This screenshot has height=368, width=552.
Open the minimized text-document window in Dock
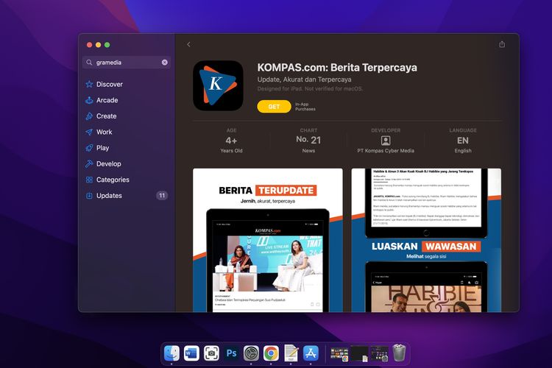point(359,353)
